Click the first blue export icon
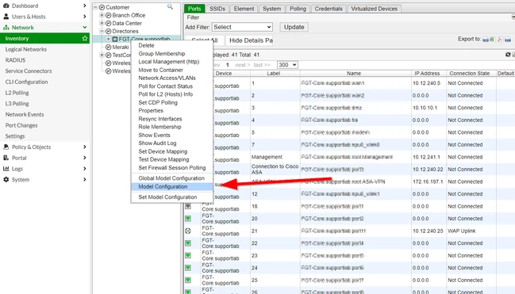Image resolution: width=515 pixels, height=294 pixels. coord(486,40)
